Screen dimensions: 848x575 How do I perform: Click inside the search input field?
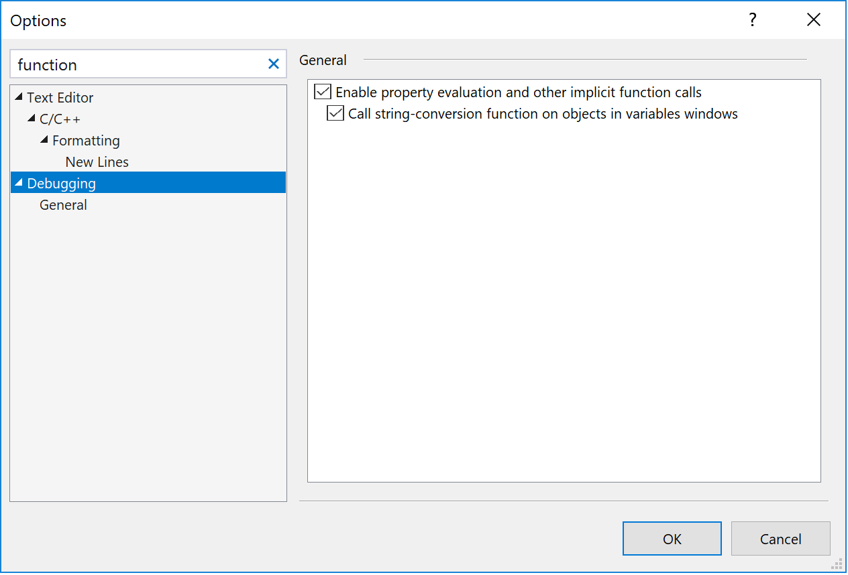point(134,64)
